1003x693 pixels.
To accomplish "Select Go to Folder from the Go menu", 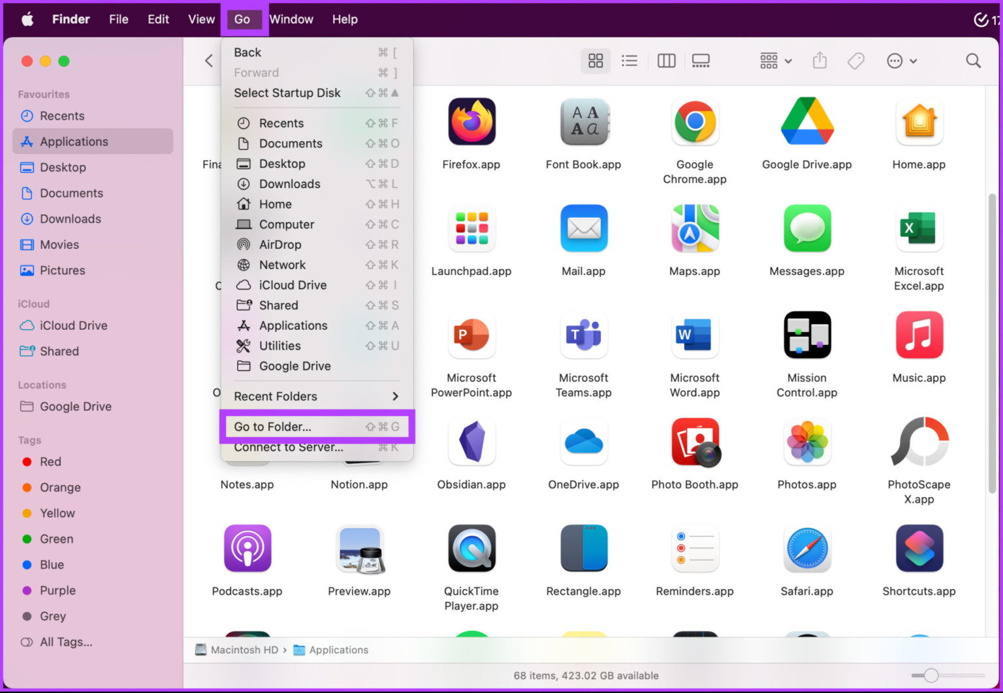I will [x=315, y=427].
